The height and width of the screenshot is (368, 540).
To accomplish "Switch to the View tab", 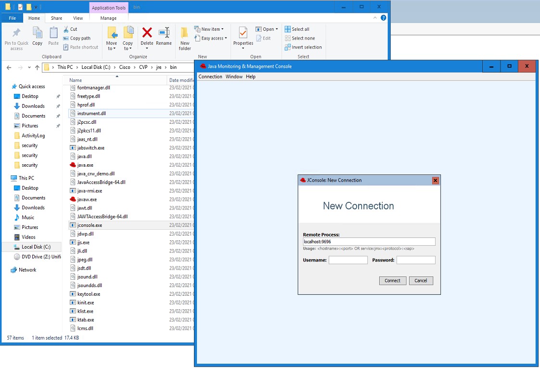I will point(78,18).
